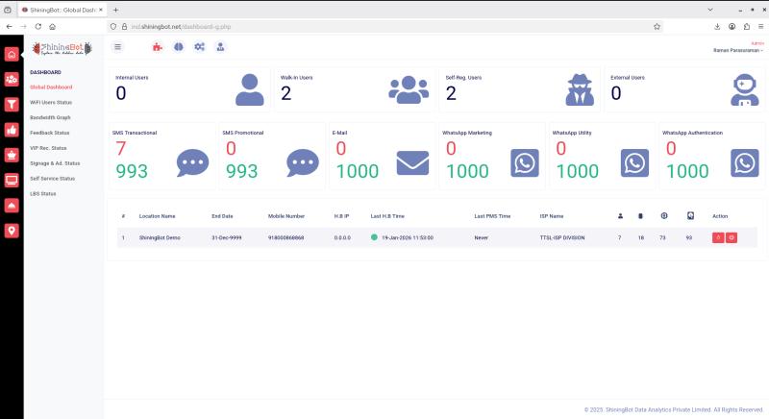Open the brain icon in top toolbar
This screenshot has height=419, width=769.
point(178,46)
